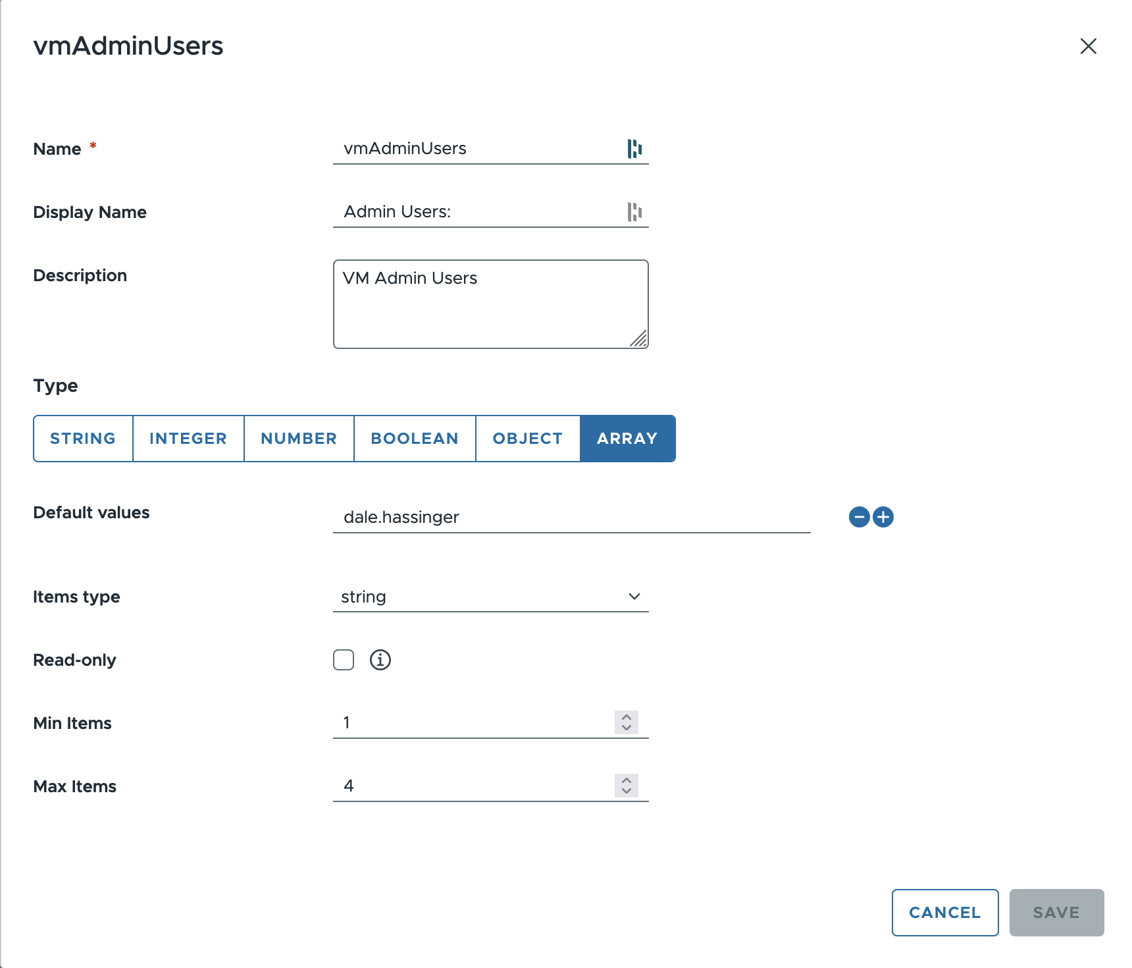
Task: Choose the BOOLEAN type
Action: pos(415,439)
